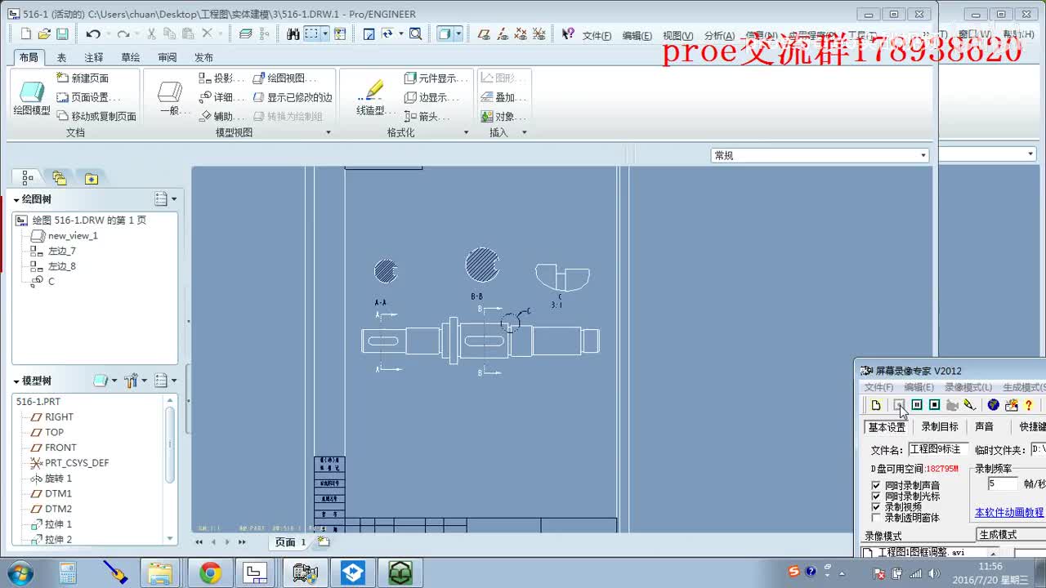Click 箭头 (Arrows) in format group
This screenshot has height=588, width=1046.
427,116
